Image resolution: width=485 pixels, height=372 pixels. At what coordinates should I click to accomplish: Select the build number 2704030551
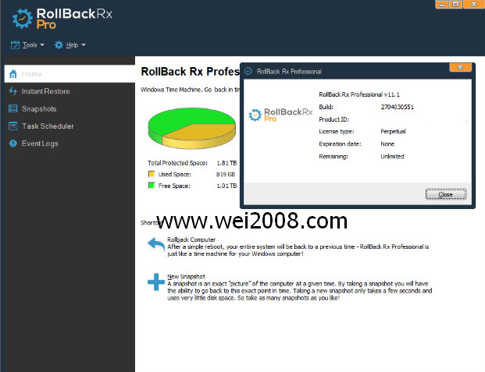coord(398,107)
